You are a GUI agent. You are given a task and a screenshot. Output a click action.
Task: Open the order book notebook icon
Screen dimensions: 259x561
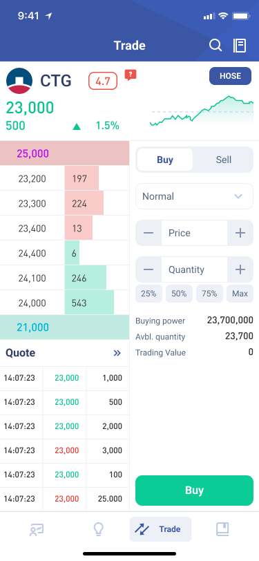coord(240,46)
